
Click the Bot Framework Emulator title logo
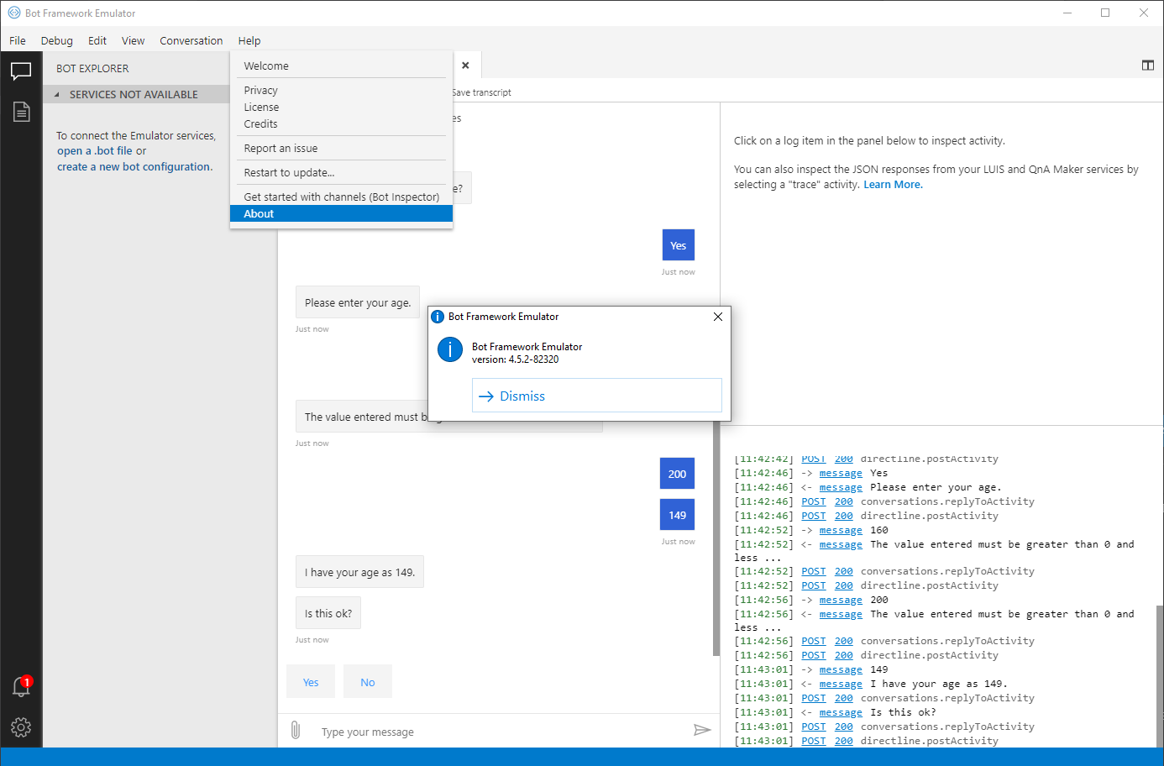pyautogui.click(x=13, y=13)
